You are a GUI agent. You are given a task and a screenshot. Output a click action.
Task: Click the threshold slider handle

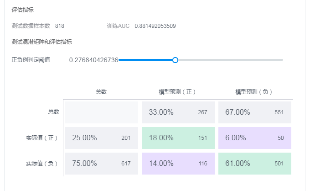coord(175,60)
